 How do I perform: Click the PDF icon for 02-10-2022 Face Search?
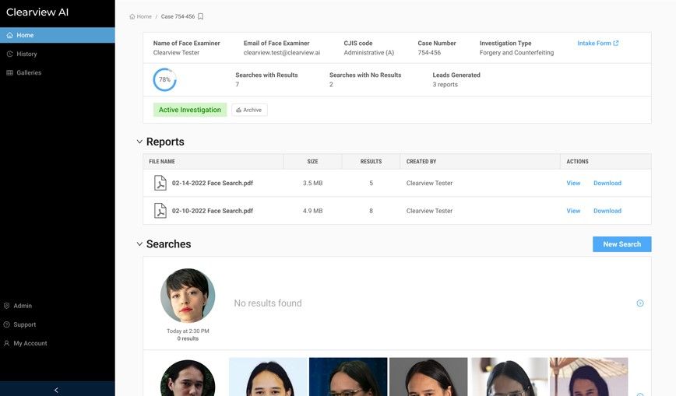point(160,211)
